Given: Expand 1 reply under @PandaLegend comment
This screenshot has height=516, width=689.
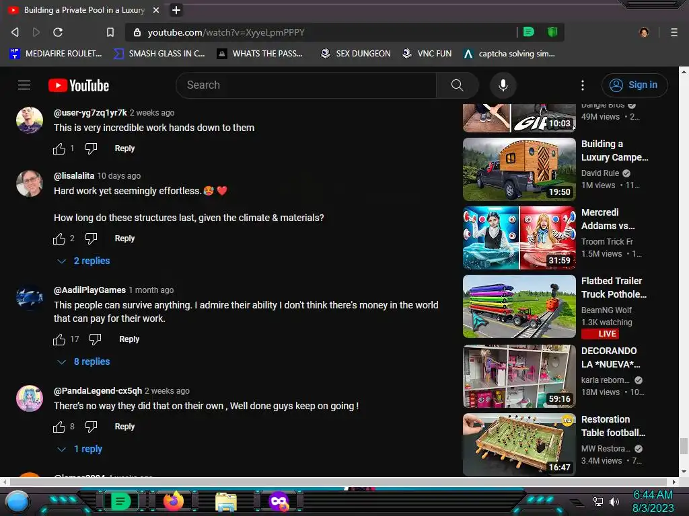Looking at the screenshot, I should [79, 449].
